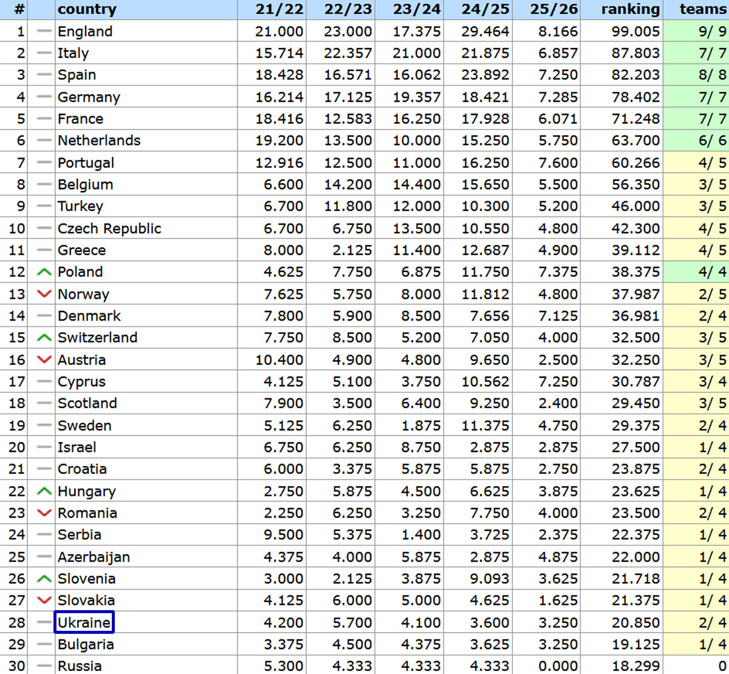This screenshot has height=674, width=729.
Task: Click the red down arrow next to Austria
Action: 44,360
